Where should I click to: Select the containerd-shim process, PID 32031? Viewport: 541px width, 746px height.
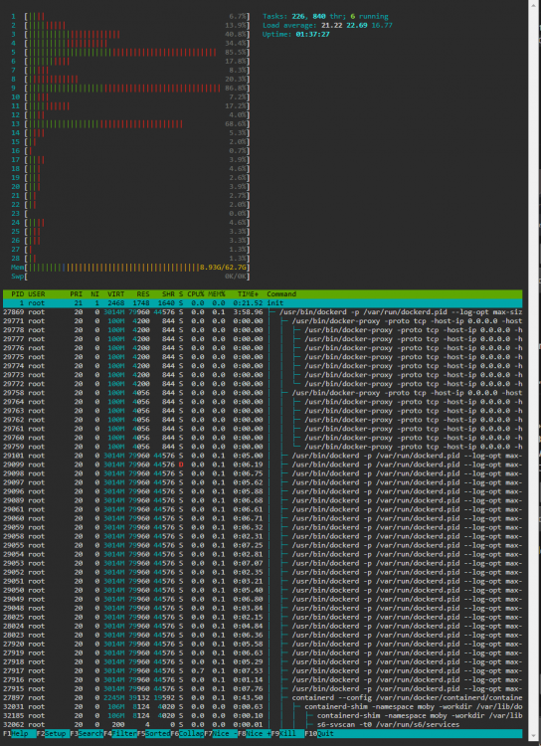[263, 706]
